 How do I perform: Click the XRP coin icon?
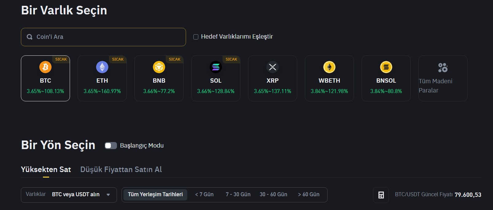click(273, 67)
